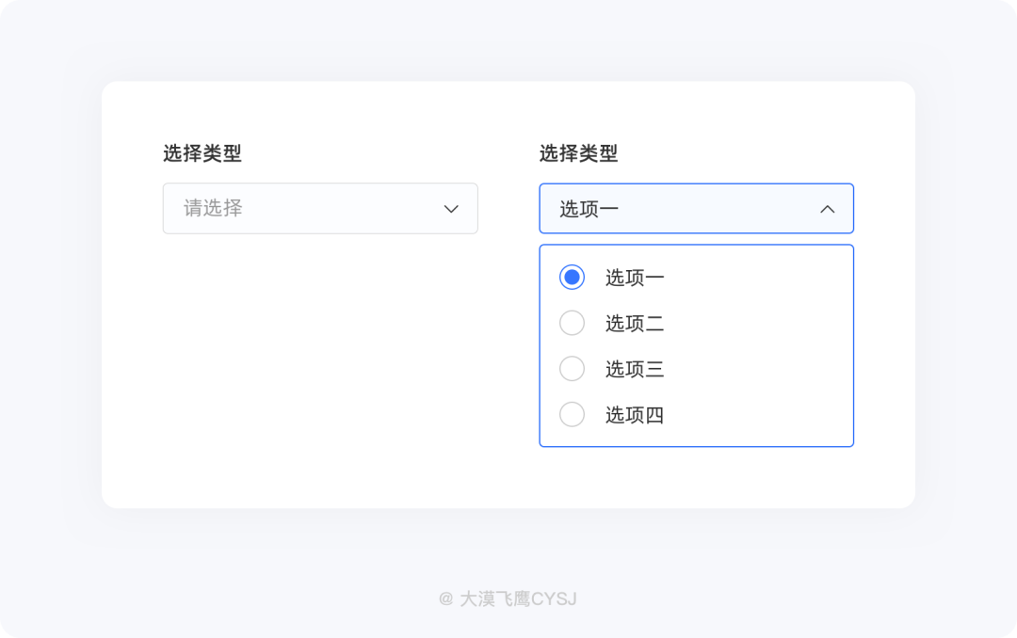Select the 选项四 radio button
Viewport: 1017px width, 638px height.
pyautogui.click(x=572, y=414)
